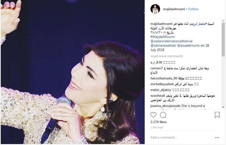Click the scroll up arrow in comments
226x145 pixels.
(x=223, y=21)
